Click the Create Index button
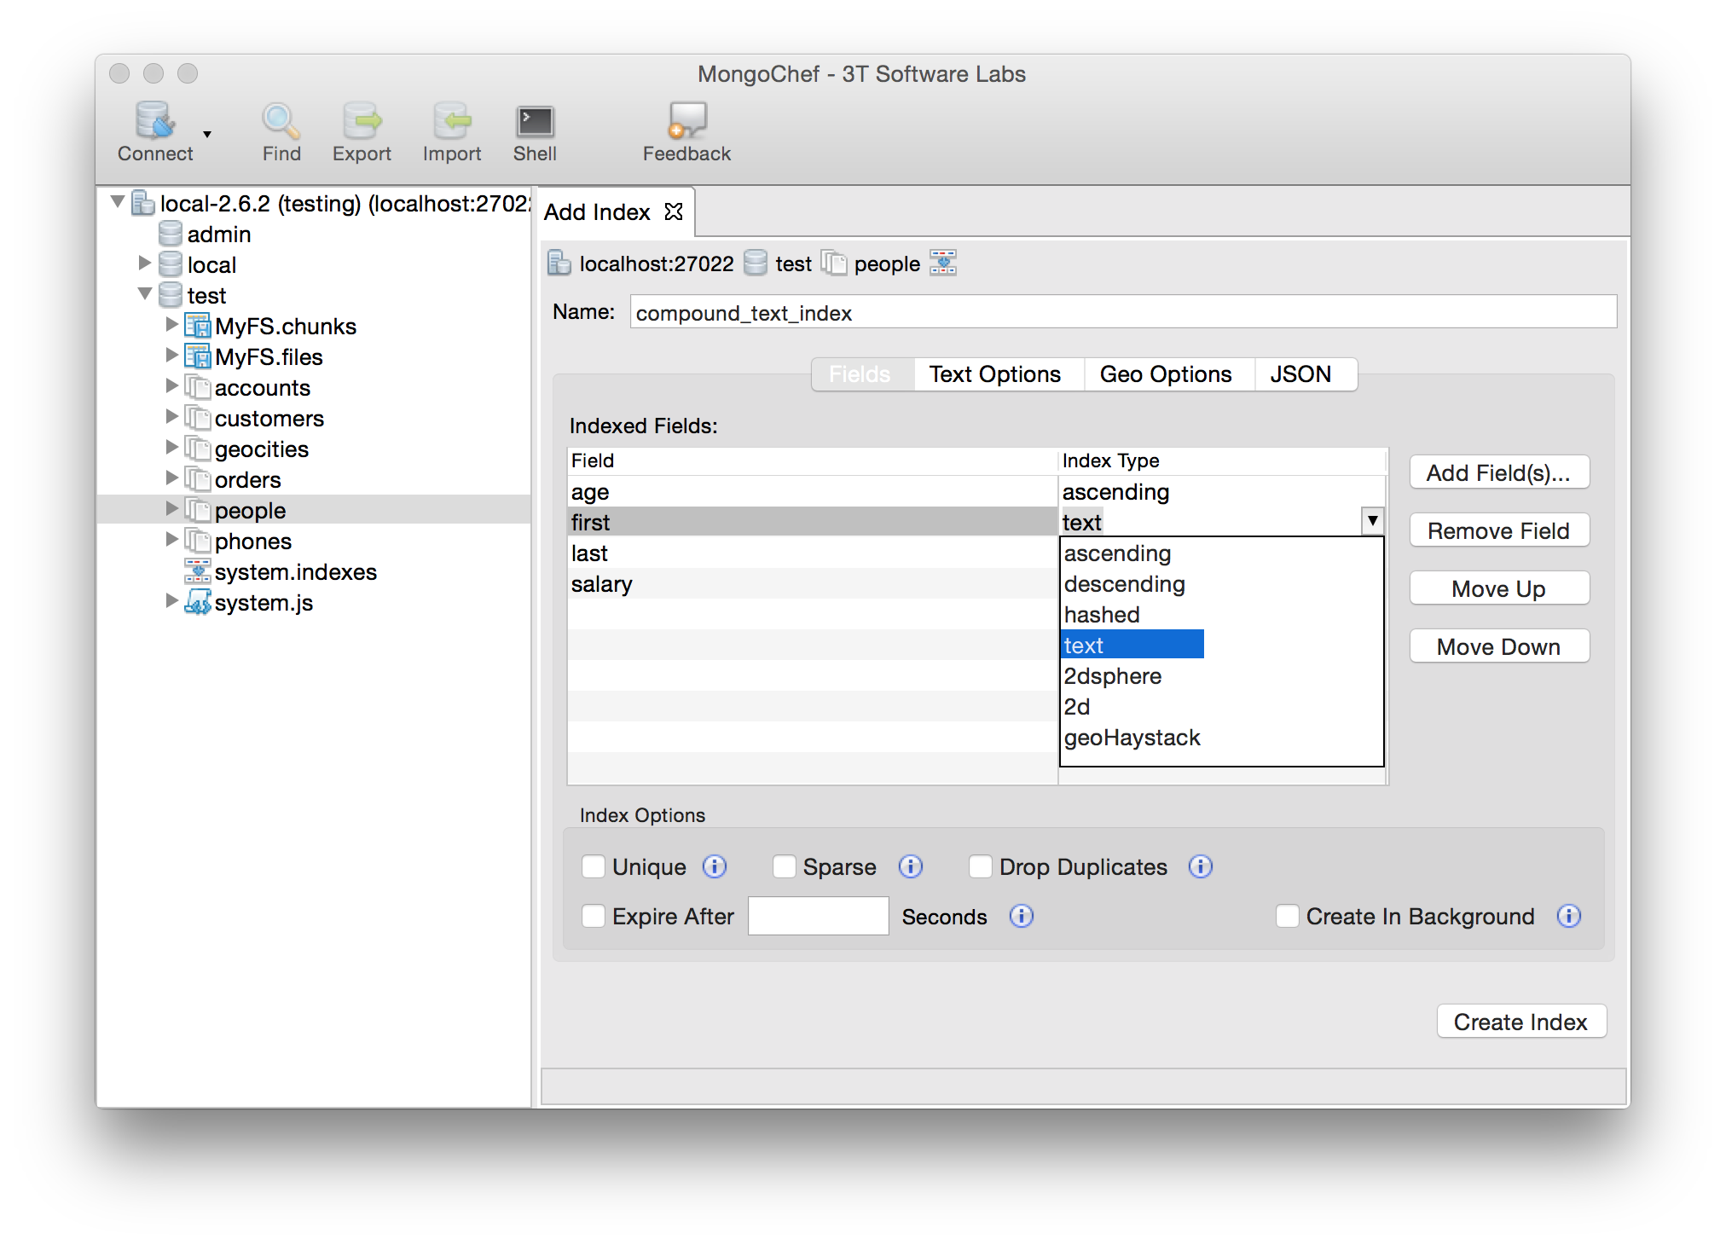 tap(1521, 1022)
